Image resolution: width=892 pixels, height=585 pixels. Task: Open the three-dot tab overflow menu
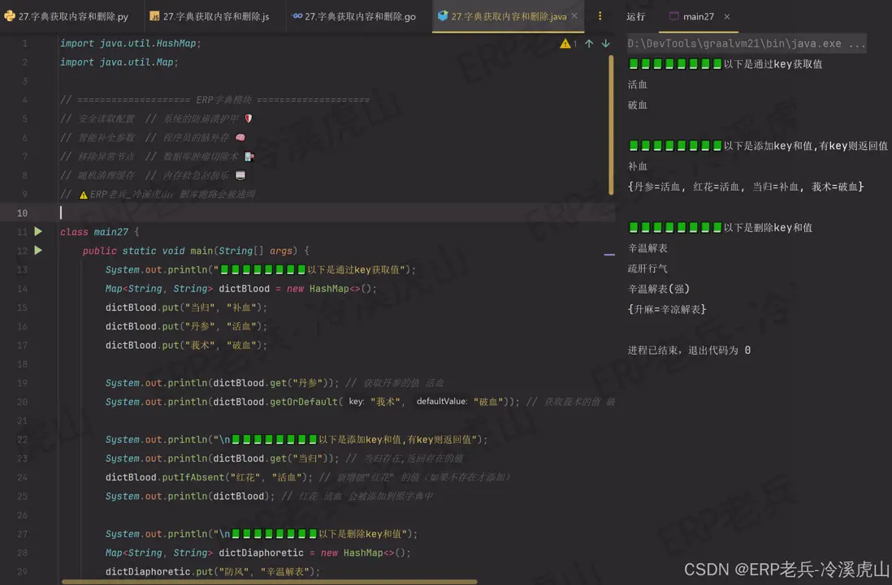click(x=599, y=15)
